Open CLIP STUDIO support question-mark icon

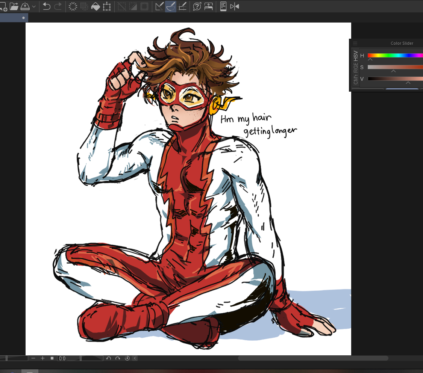(x=197, y=6)
